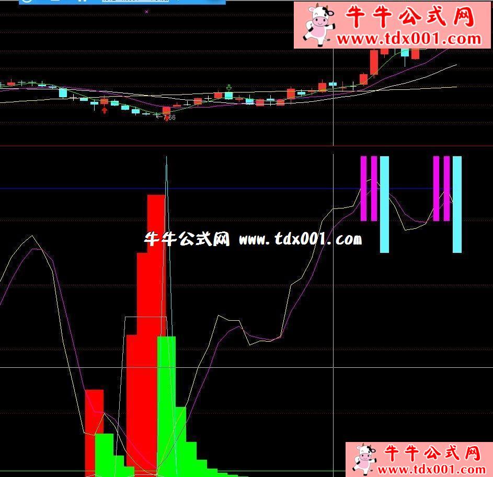Open the www.tdx001.com link in top banner
The image size is (493, 477).
click(408, 39)
